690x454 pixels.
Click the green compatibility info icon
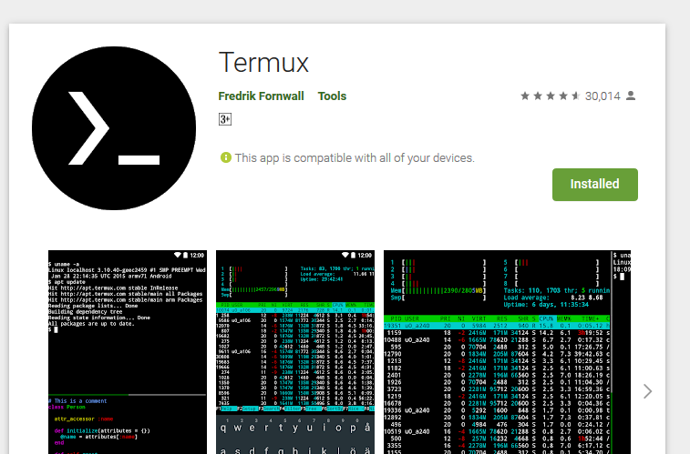(x=226, y=157)
